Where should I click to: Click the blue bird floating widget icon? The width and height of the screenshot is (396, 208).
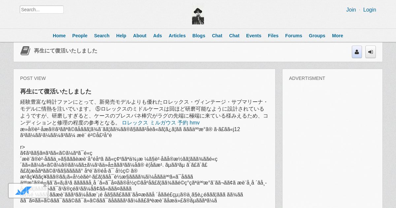[24, 191]
